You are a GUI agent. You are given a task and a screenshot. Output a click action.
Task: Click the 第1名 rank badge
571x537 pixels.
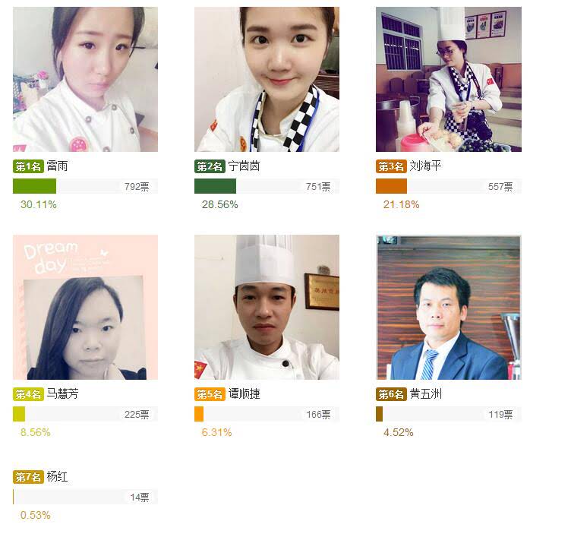coord(28,166)
